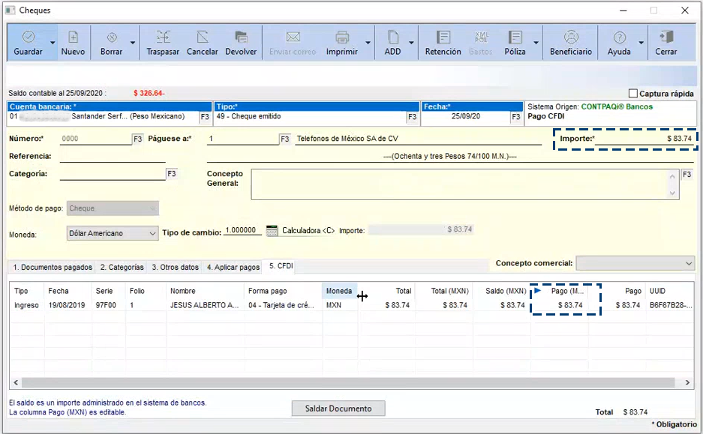
Task: Switch to the 1. Documentos pagados tab
Action: (52, 267)
